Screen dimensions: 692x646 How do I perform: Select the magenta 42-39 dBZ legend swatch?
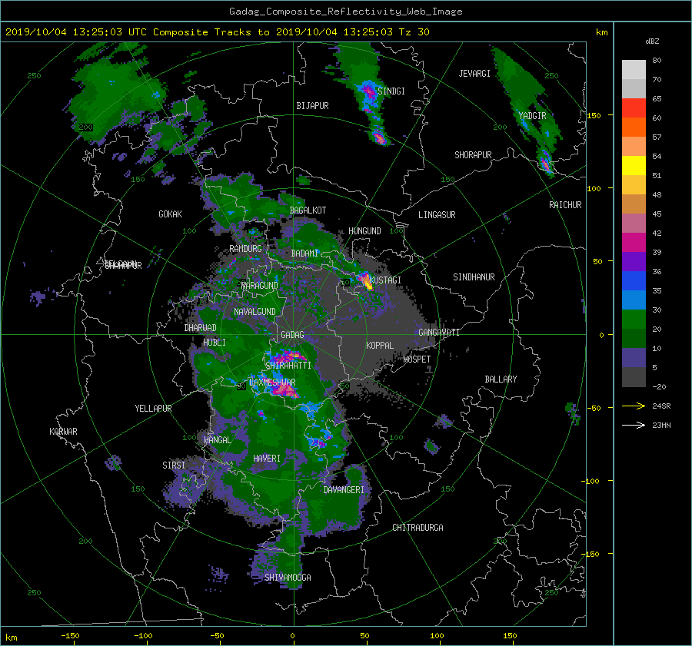tap(634, 243)
